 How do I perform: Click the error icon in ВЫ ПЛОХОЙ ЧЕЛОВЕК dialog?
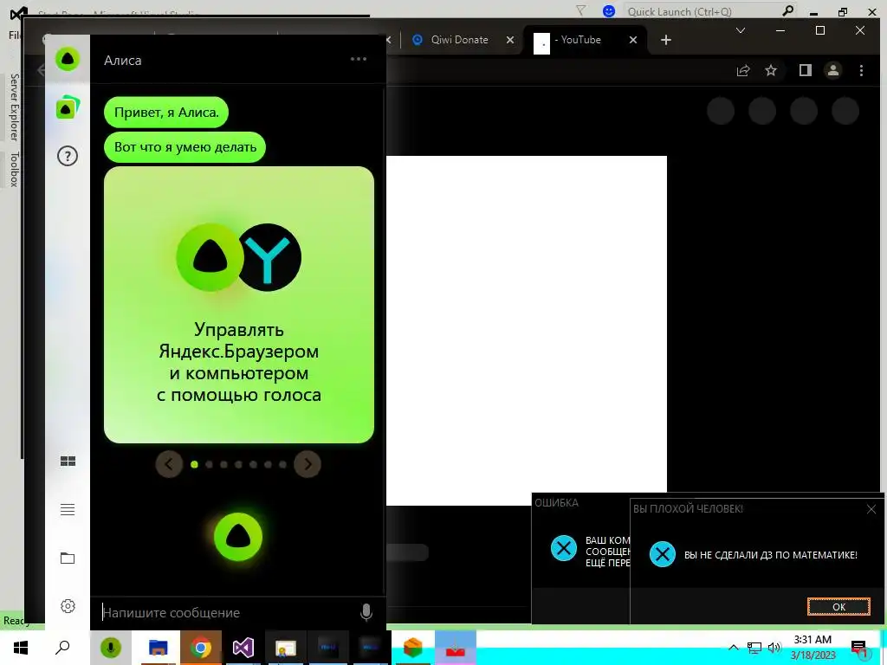663,554
